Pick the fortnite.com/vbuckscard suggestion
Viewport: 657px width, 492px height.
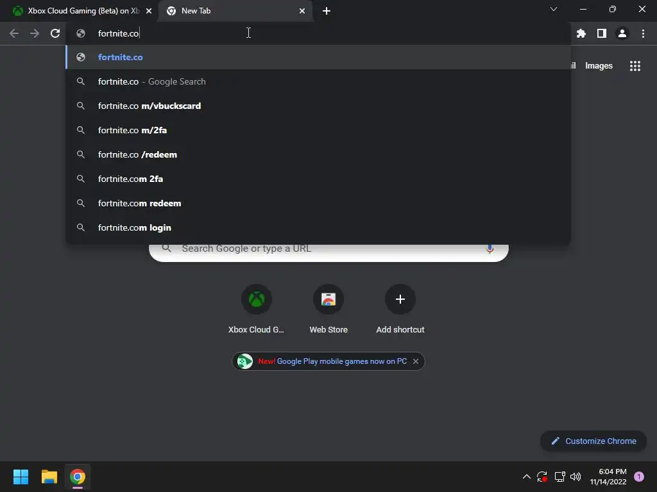click(318, 106)
